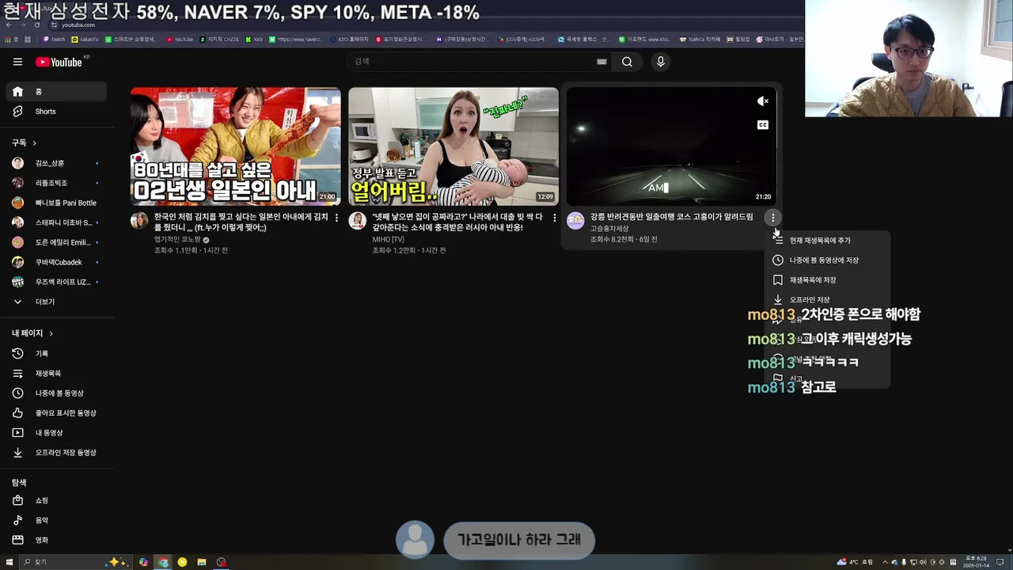Click the 고슬홍차세상 channel avatar
The height and width of the screenshot is (570, 1013).
tap(575, 221)
